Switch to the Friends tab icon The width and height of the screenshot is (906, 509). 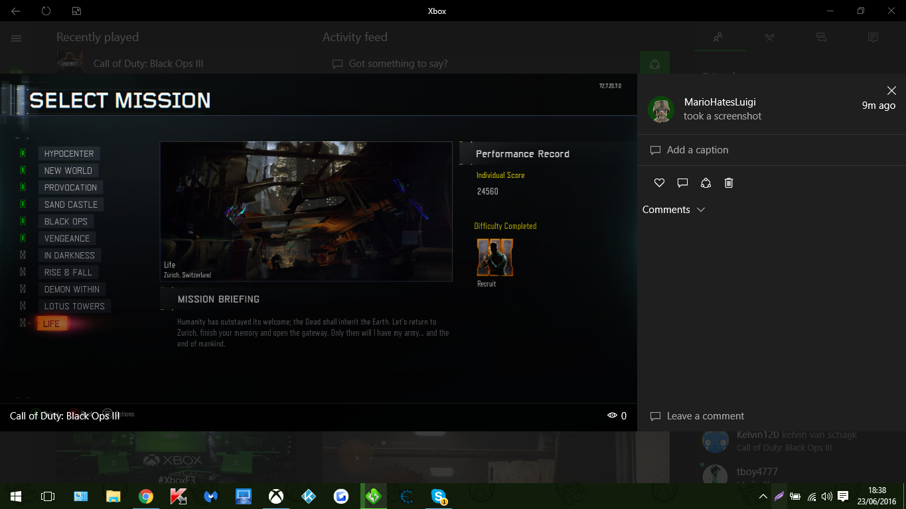[717, 38]
